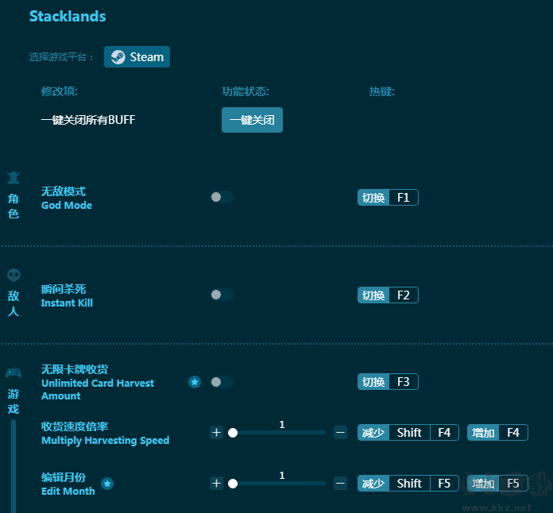Click the F1 hotkey button for God Mode

pyautogui.click(x=403, y=198)
